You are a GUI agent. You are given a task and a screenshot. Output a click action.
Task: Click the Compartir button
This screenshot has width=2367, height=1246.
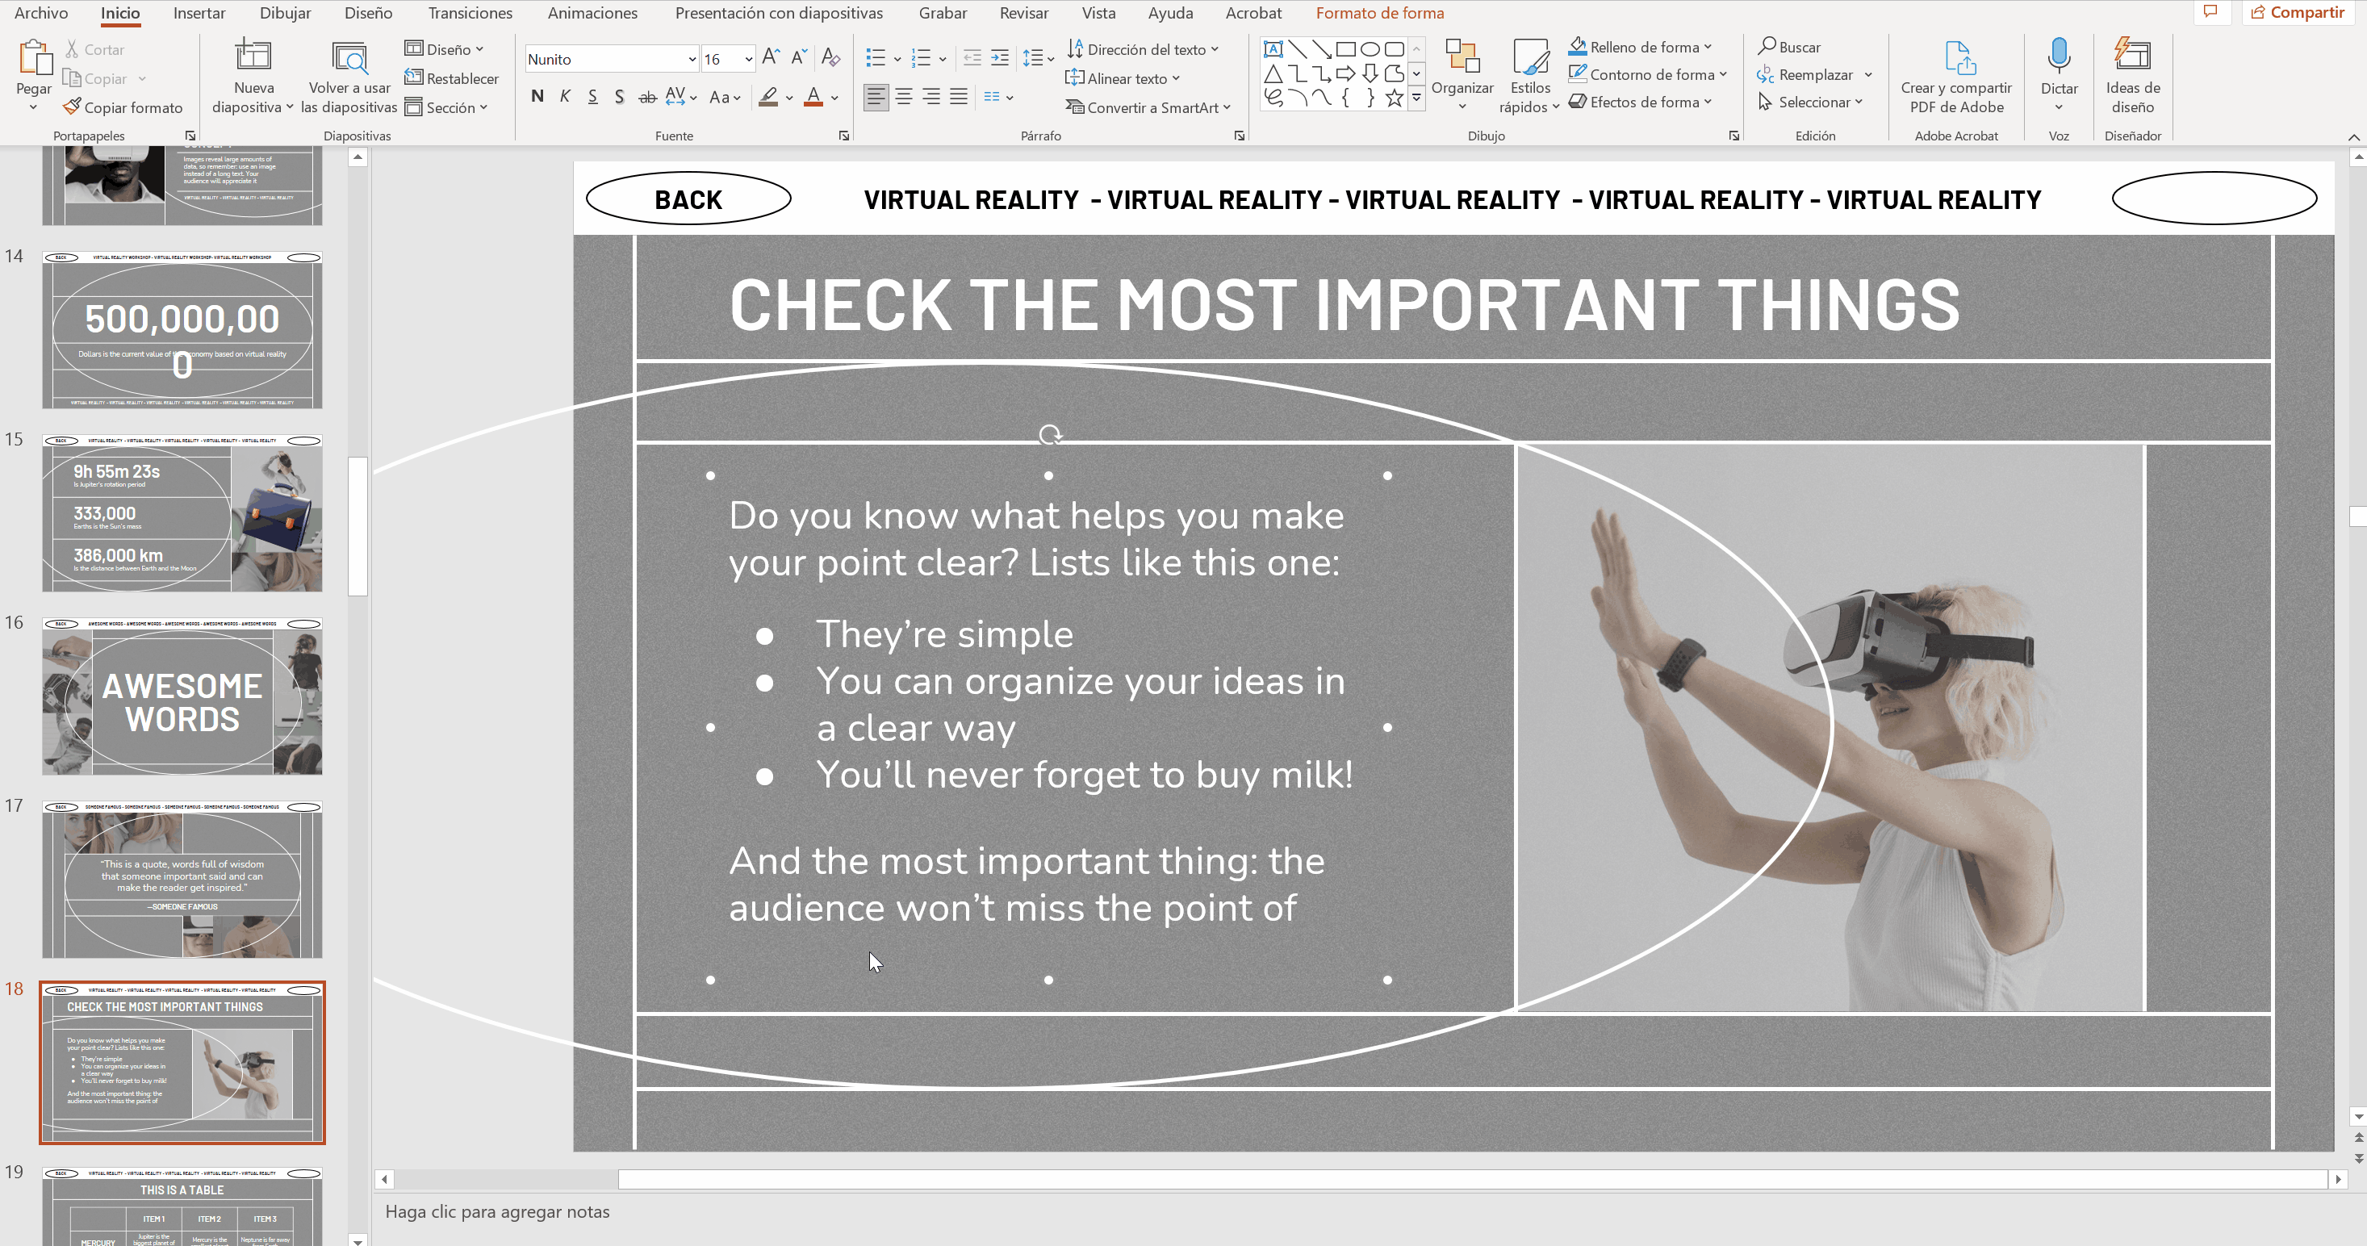pyautogui.click(x=2298, y=12)
